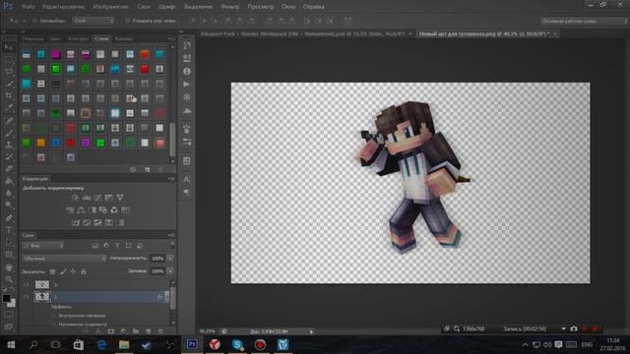This screenshot has height=354, width=630.
Task: Collapse effects list on layer 2
Action: click(166, 297)
